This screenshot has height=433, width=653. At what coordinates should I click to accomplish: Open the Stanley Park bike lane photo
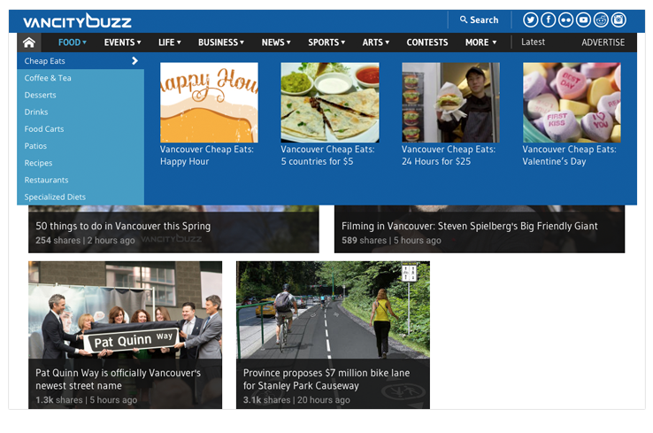[x=333, y=310]
